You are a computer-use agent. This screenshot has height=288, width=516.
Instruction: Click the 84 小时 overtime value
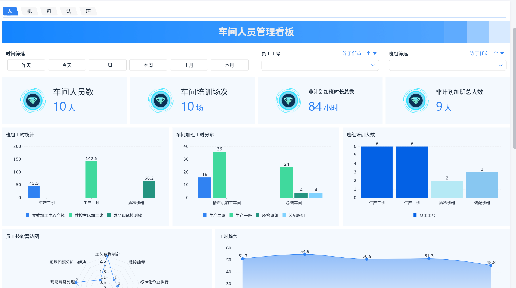pos(323,107)
